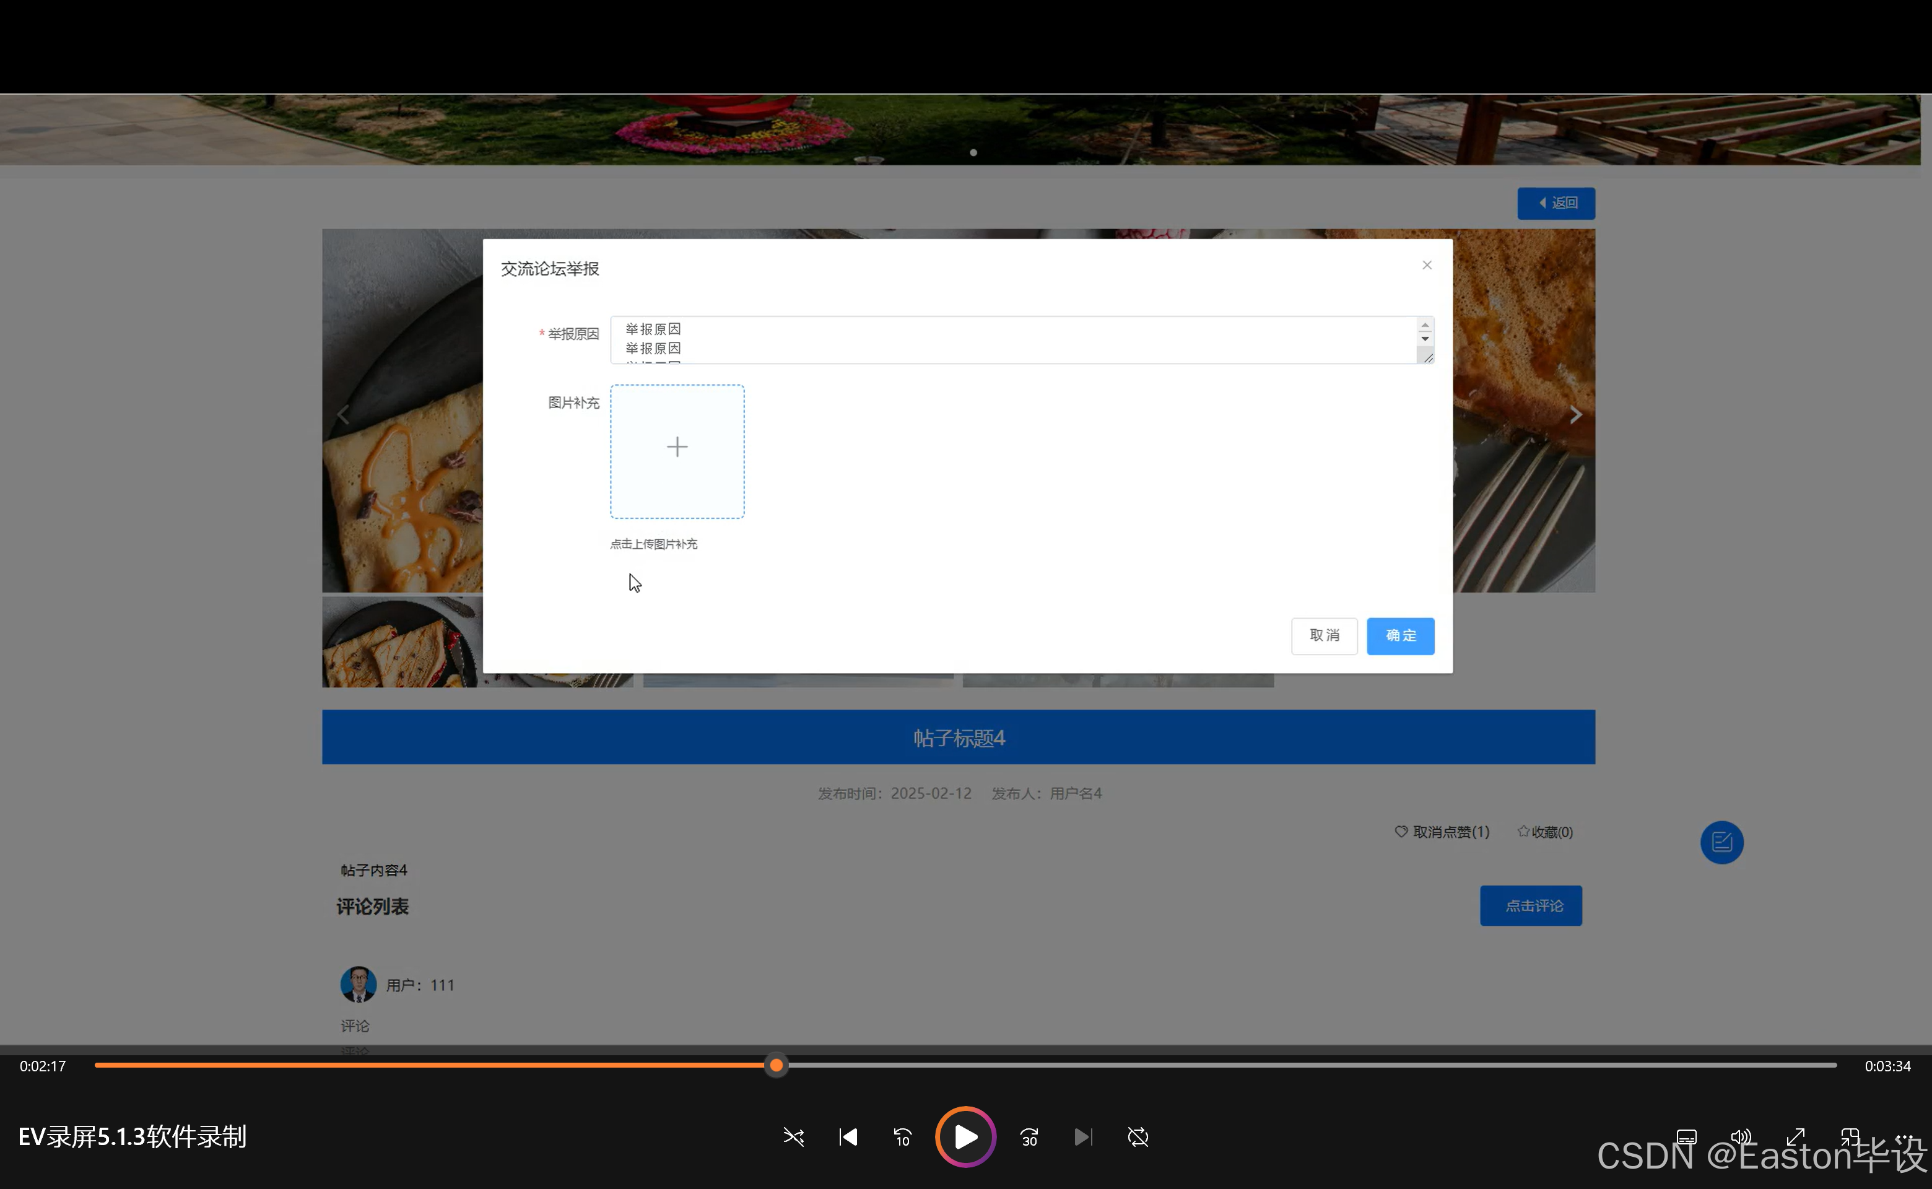Show the previous image in the carousel
Image resolution: width=1932 pixels, height=1189 pixels.
coord(343,414)
